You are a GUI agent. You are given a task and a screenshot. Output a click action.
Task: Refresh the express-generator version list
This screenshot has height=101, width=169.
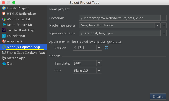tap(106, 48)
